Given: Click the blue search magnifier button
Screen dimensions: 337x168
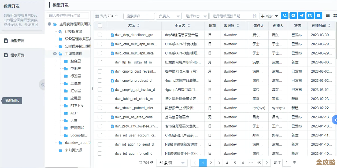Looking at the screenshot, I should (x=284, y=15).
